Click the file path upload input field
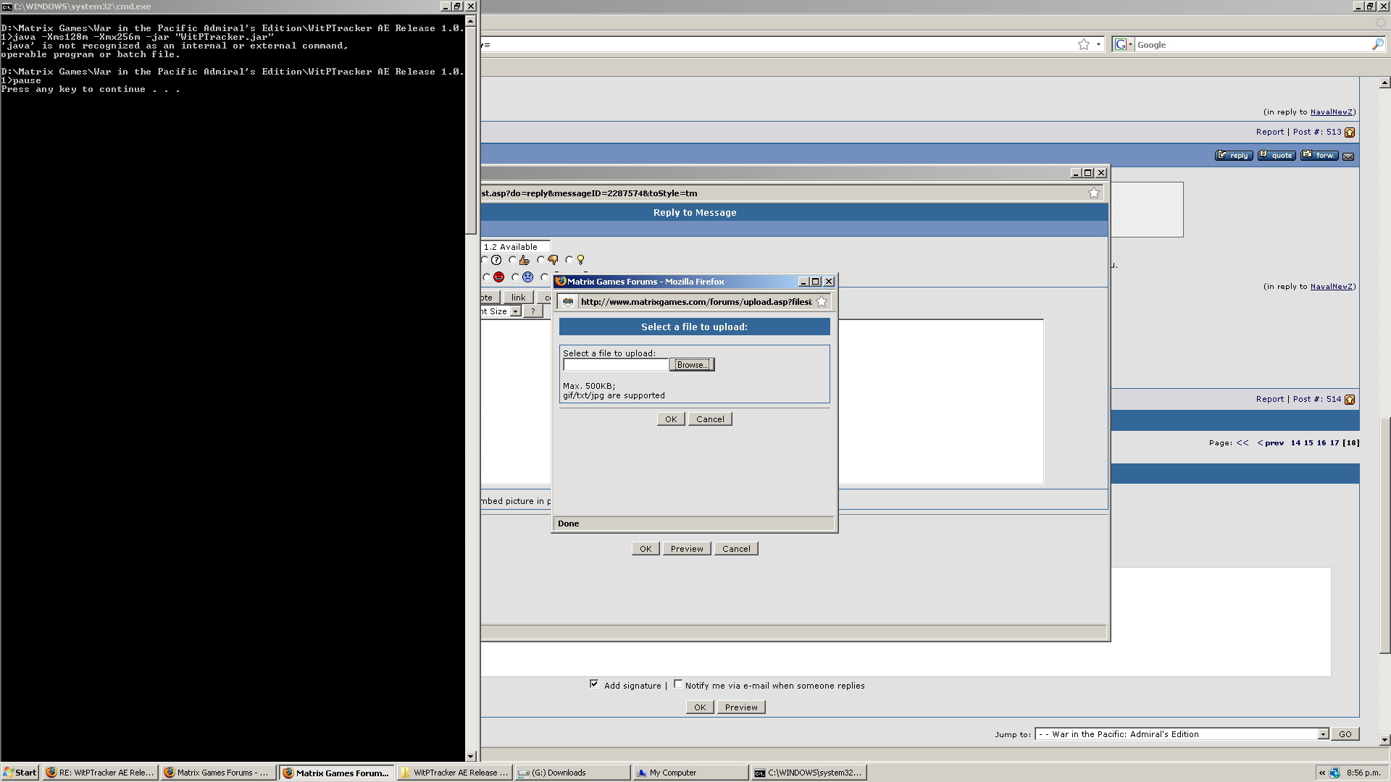This screenshot has width=1391, height=782. pos(615,365)
